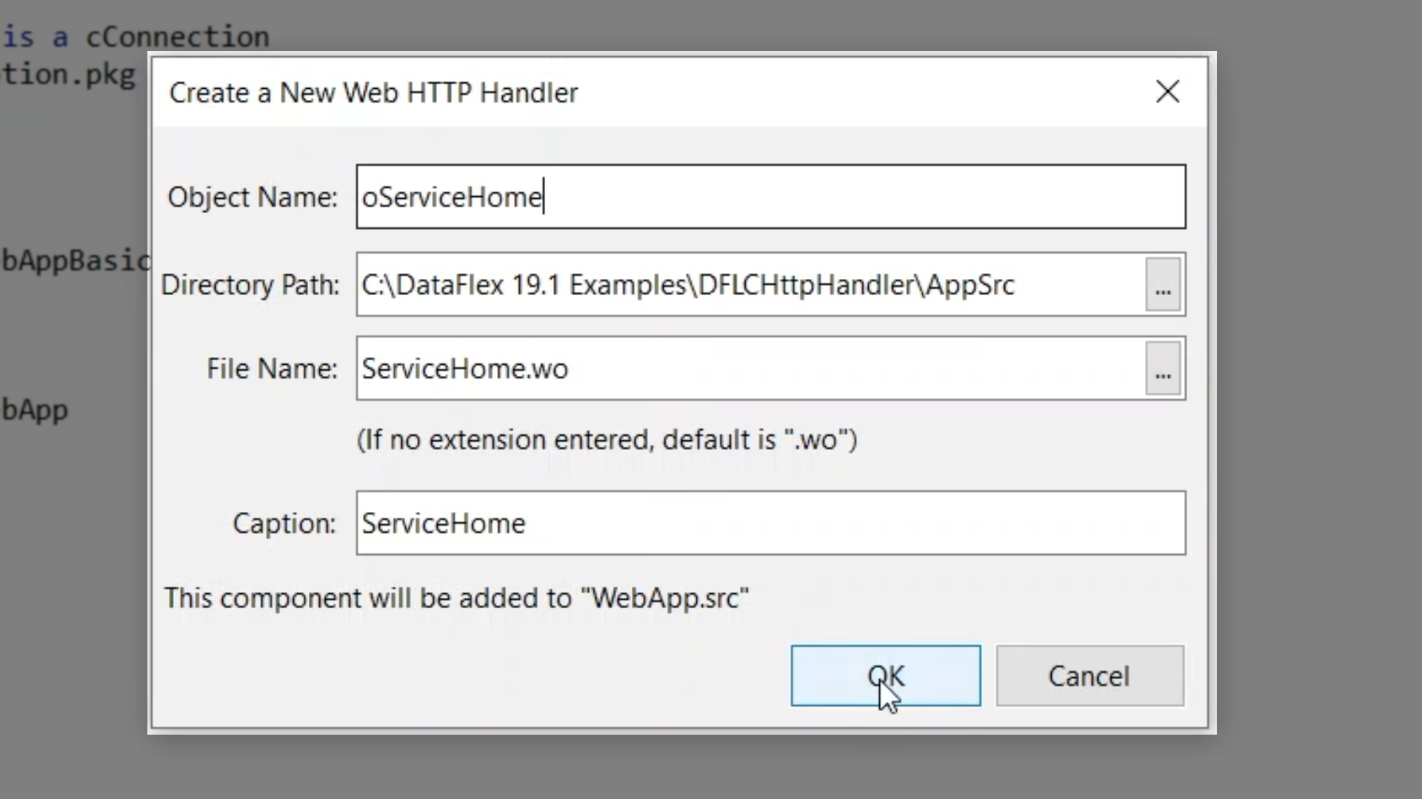Image resolution: width=1422 pixels, height=799 pixels.
Task: Click the 'File Name:' label
Action: click(271, 369)
